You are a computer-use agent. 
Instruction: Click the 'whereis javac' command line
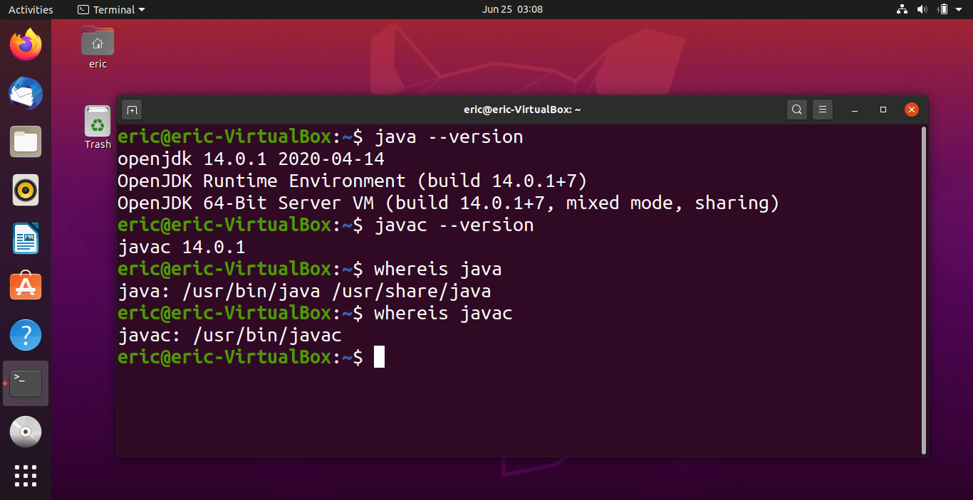point(315,313)
